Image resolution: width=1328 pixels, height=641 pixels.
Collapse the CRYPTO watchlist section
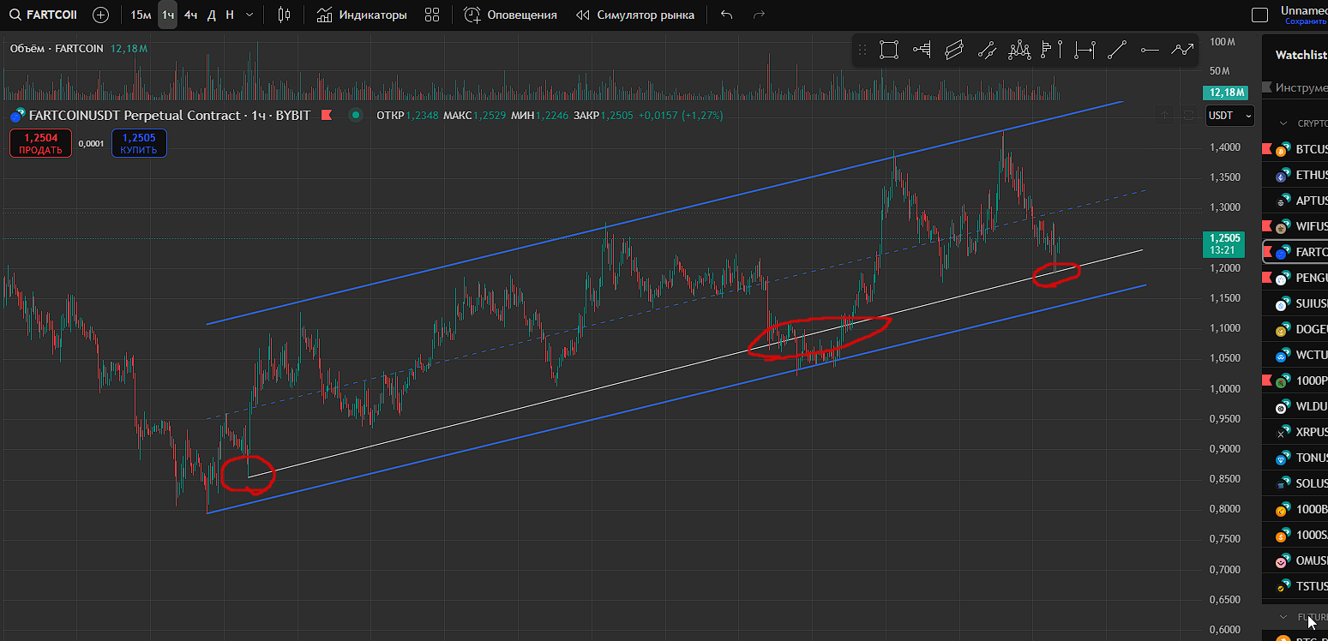click(1283, 123)
